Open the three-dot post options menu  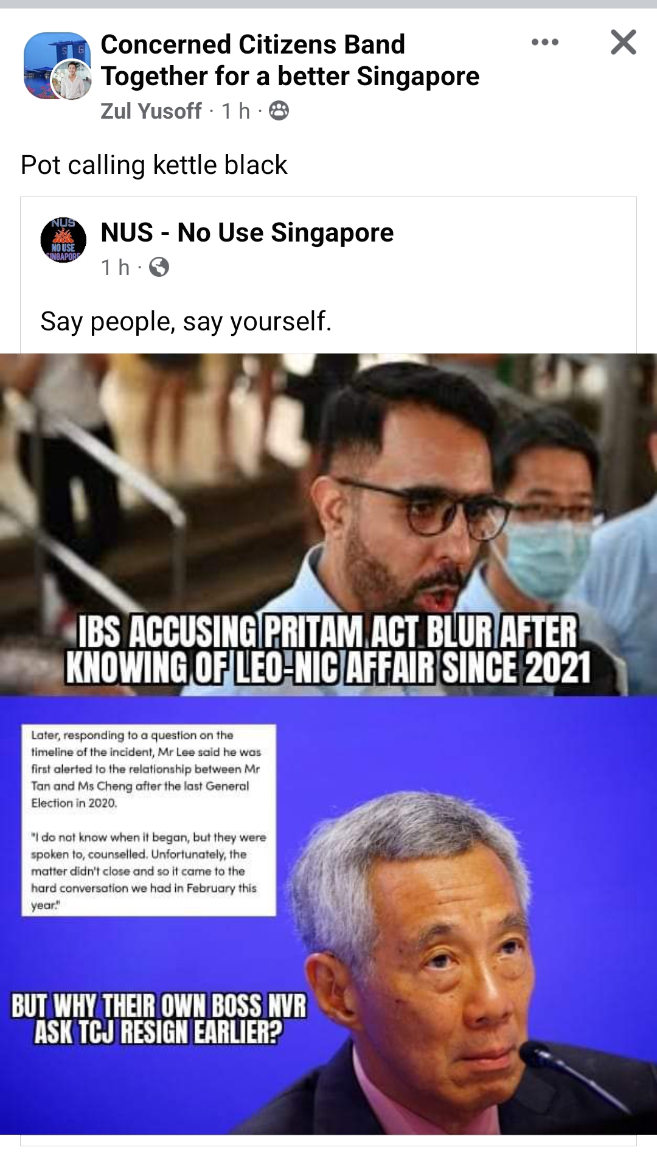(544, 42)
